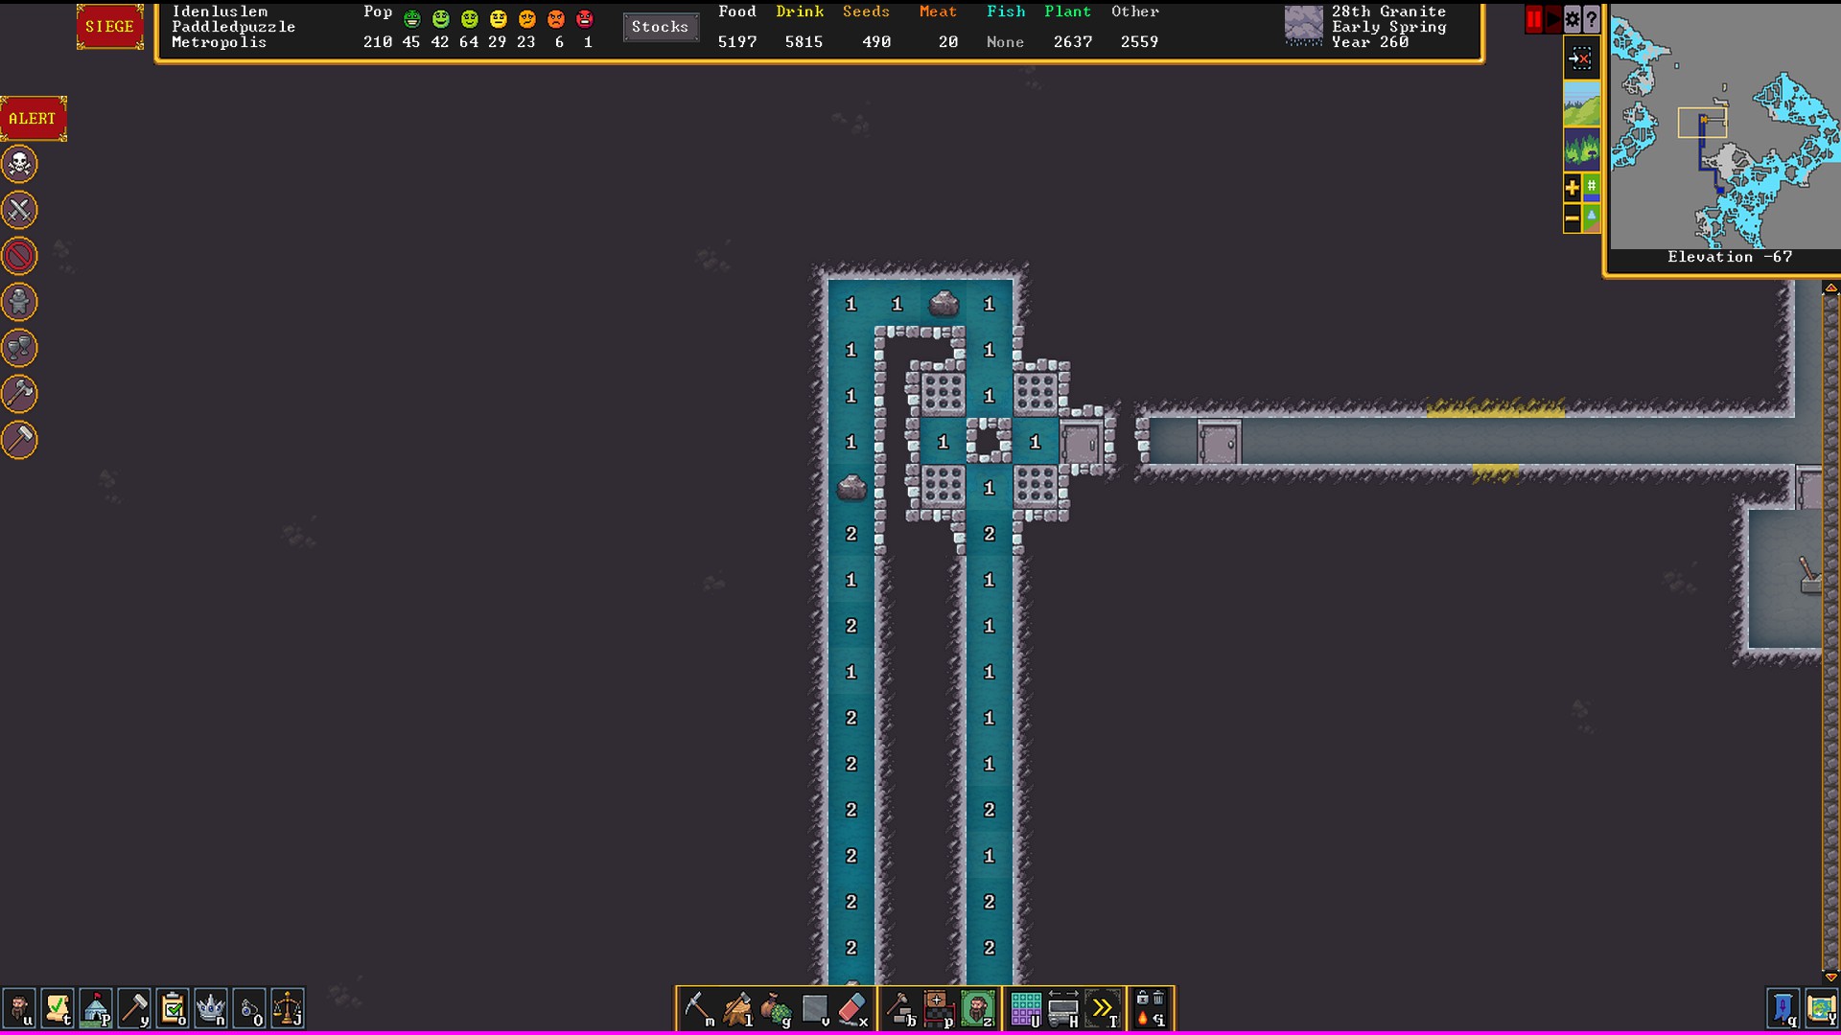Open the world map icon
The image size is (1841, 1035).
1821,1009
